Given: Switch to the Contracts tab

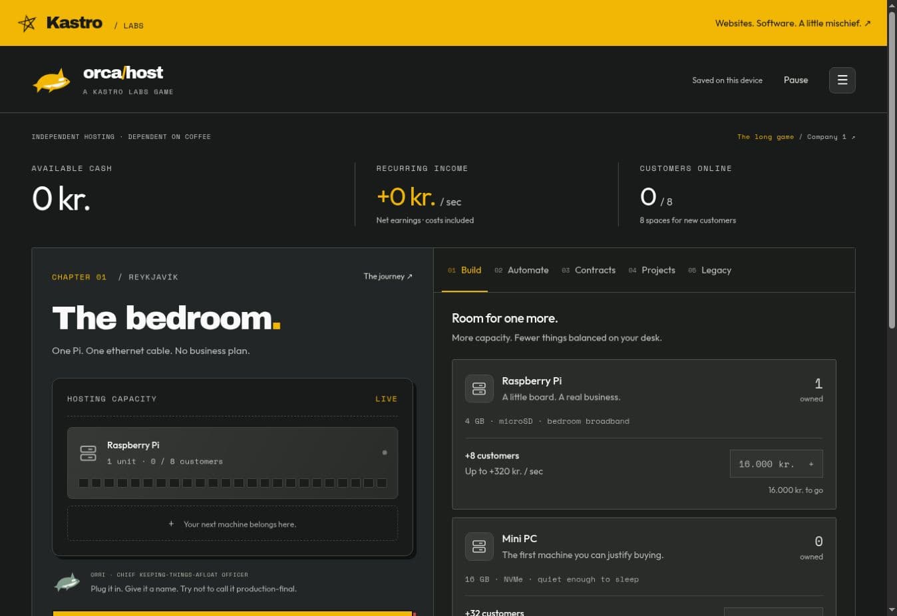Looking at the screenshot, I should click(588, 270).
